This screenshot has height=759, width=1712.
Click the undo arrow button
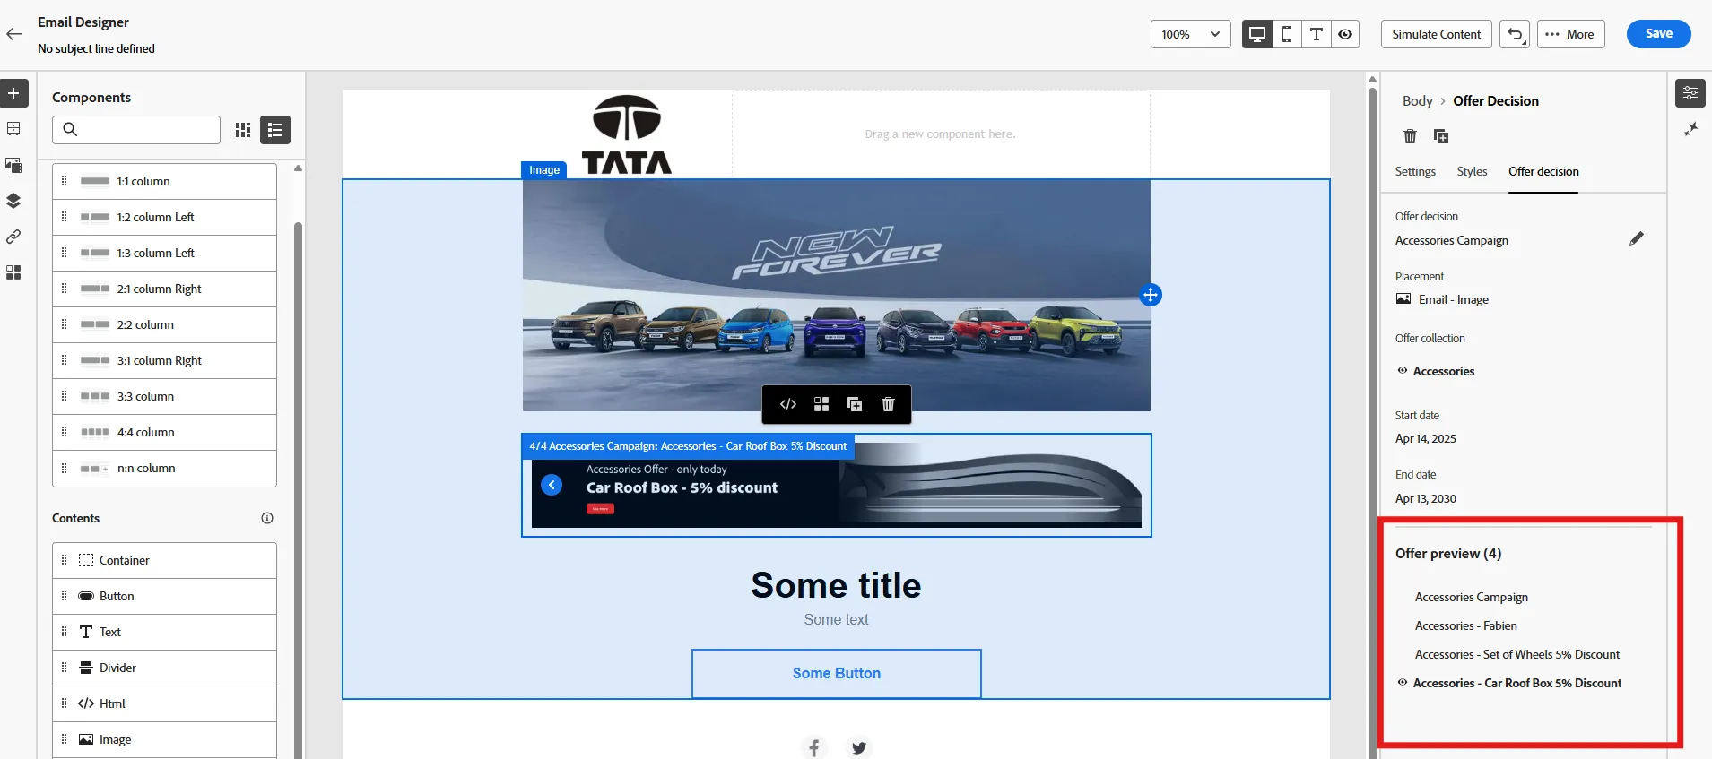[1515, 34]
